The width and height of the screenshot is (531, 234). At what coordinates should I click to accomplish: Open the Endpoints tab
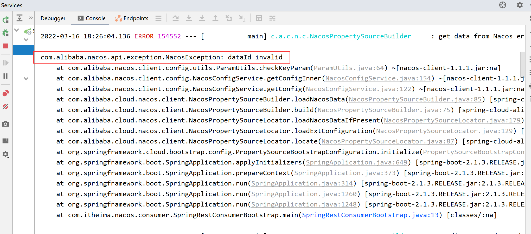point(132,18)
